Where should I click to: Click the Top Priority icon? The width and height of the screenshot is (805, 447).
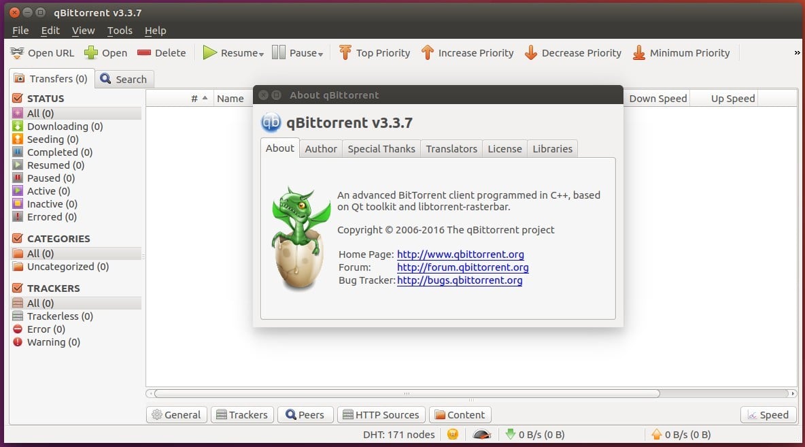345,52
